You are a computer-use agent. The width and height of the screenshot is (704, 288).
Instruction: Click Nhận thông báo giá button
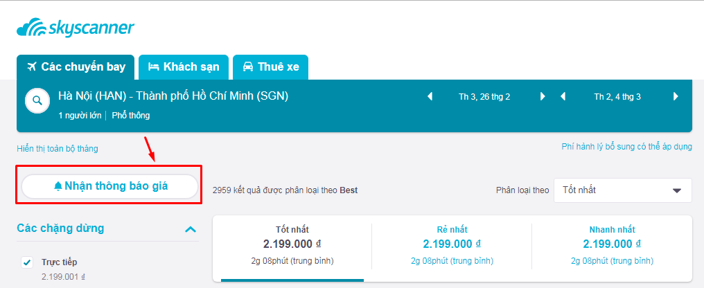(110, 186)
